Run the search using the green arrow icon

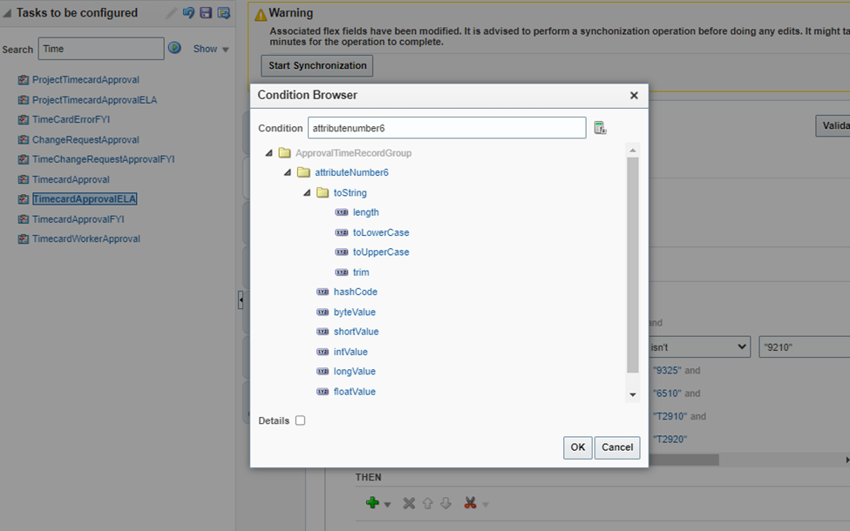click(176, 49)
